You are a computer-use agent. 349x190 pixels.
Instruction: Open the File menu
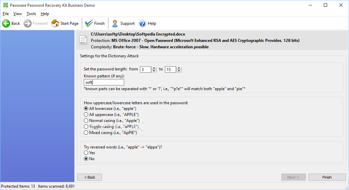(6, 14)
